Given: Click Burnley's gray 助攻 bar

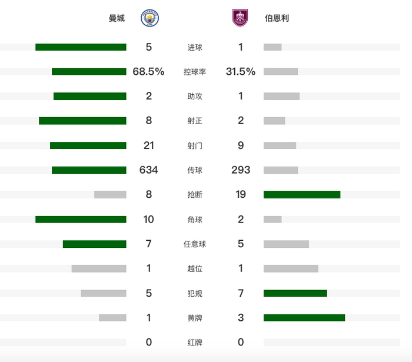Looking at the screenshot, I should [281, 97].
